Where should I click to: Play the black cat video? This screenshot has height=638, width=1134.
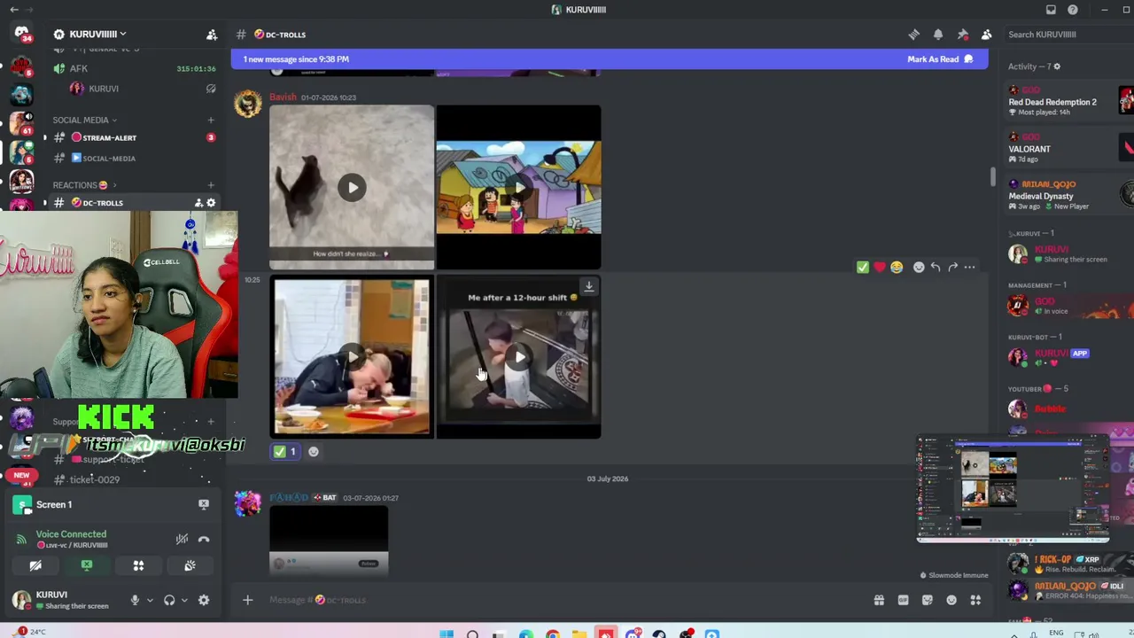coord(352,187)
